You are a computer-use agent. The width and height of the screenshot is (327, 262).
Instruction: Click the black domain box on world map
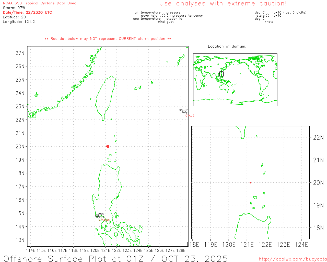221,74
